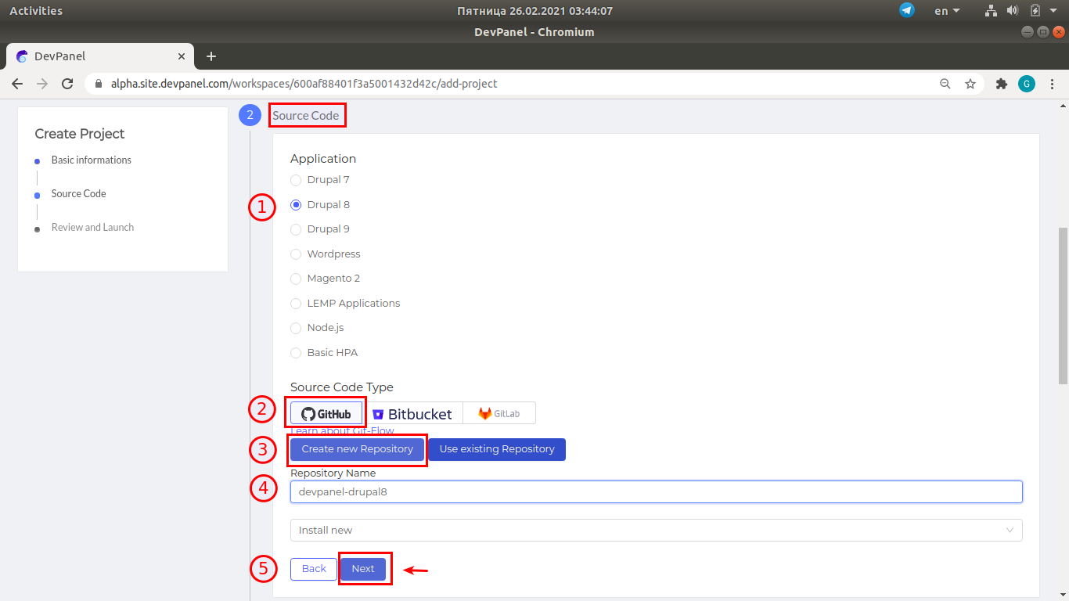
Task: Open Chromium's three-dot menu
Action: [1053, 84]
